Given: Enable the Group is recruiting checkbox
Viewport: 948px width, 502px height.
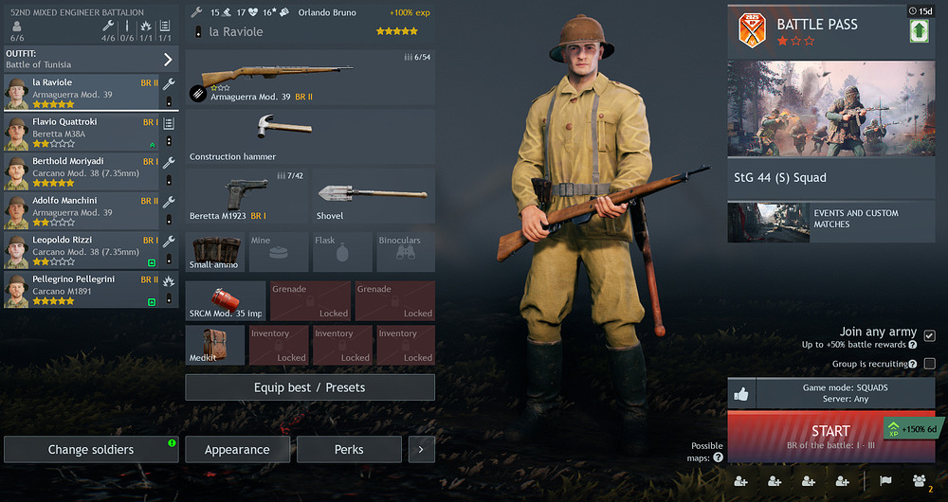Looking at the screenshot, I should (x=930, y=364).
